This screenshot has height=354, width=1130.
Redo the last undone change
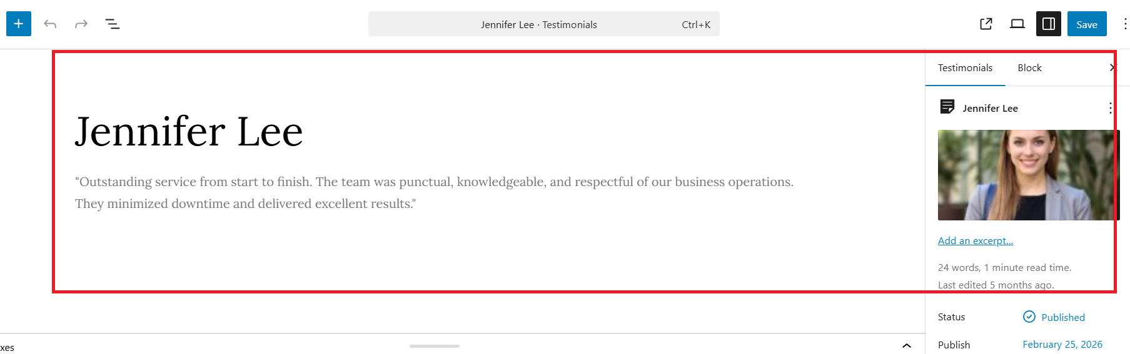tap(81, 24)
